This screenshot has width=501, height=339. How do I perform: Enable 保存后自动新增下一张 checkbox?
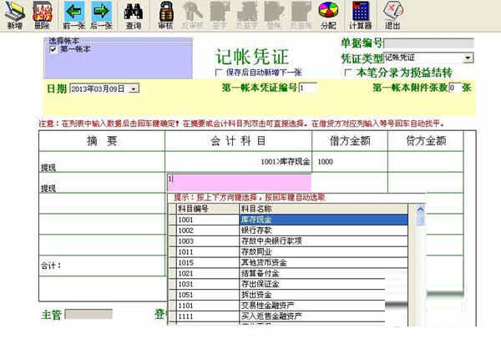pyautogui.click(x=218, y=73)
